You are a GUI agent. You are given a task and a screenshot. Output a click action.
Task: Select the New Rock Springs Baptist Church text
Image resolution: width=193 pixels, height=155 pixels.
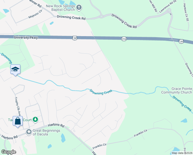click(60, 8)
